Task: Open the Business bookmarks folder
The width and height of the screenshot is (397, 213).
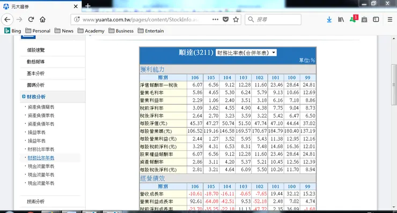Action: coord(121,31)
